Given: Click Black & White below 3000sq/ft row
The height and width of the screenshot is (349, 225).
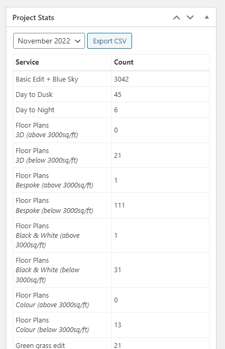Looking at the screenshot, I should click(x=111, y=270).
